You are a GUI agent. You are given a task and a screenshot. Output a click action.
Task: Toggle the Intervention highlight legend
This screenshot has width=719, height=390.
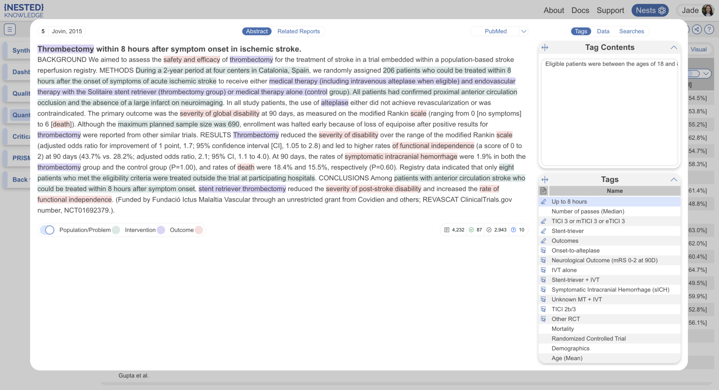pyautogui.click(x=116, y=230)
